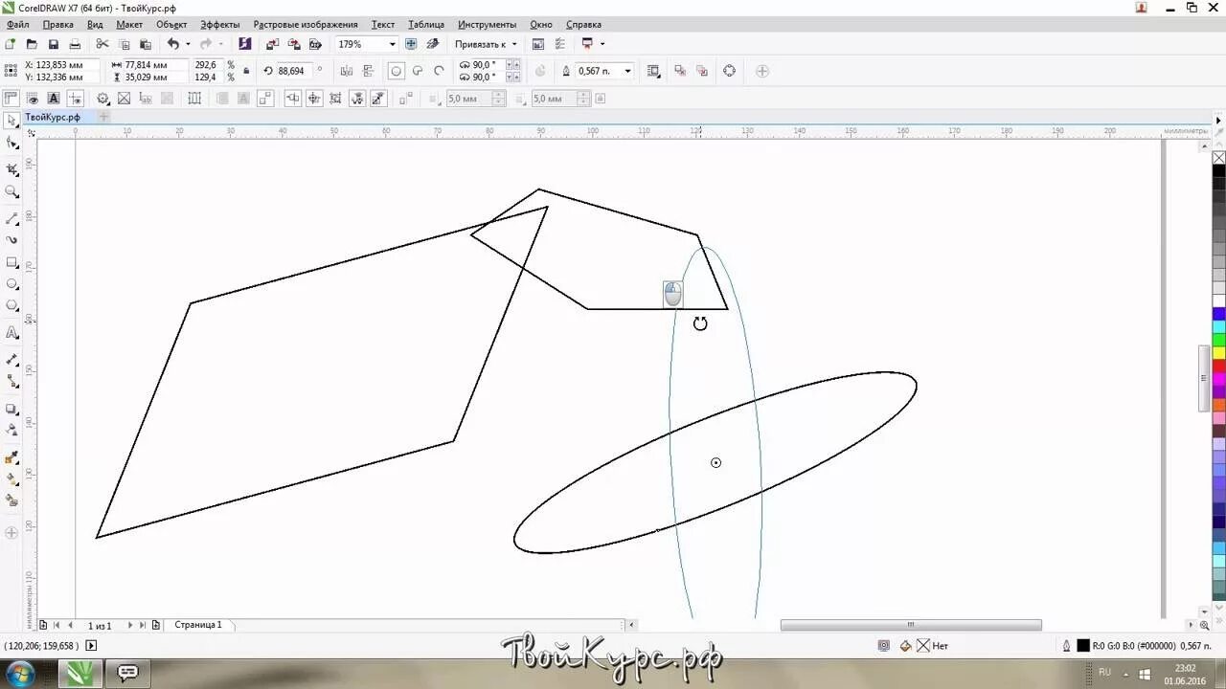Viewport: 1226px width, 689px height.
Task: Open the outline width dropdown
Action: coord(627,70)
